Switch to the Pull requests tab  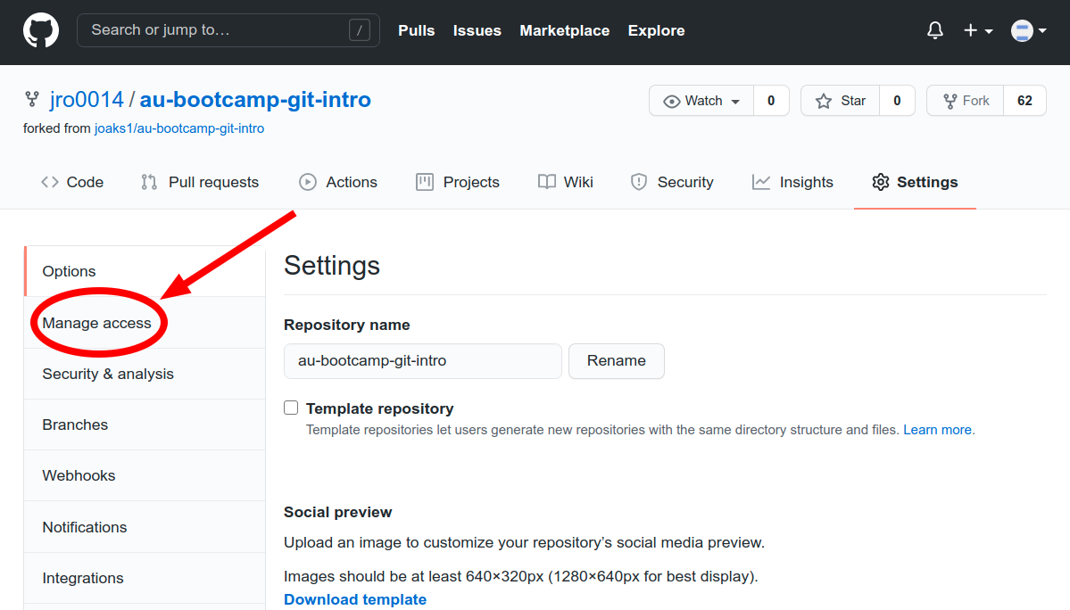point(200,182)
